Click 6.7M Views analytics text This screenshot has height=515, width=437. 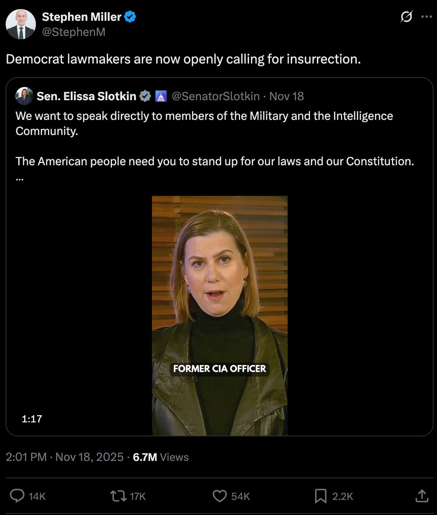(160, 457)
